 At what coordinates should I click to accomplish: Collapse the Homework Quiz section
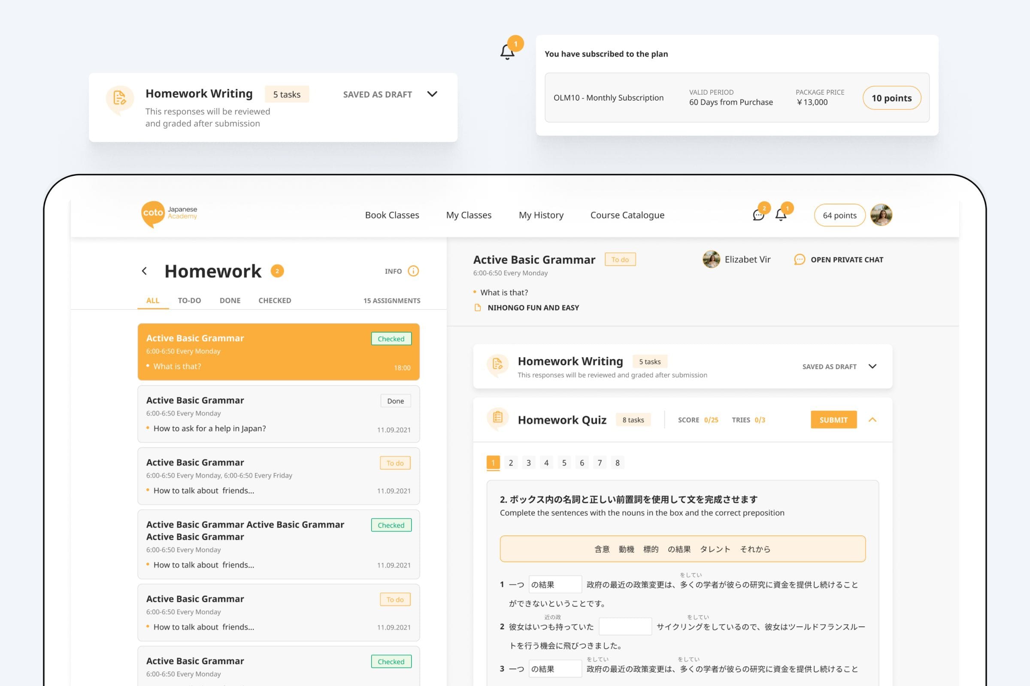tap(872, 420)
